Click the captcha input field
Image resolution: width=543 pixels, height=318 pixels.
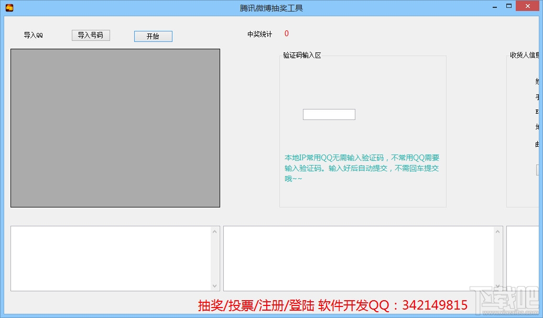pos(329,115)
